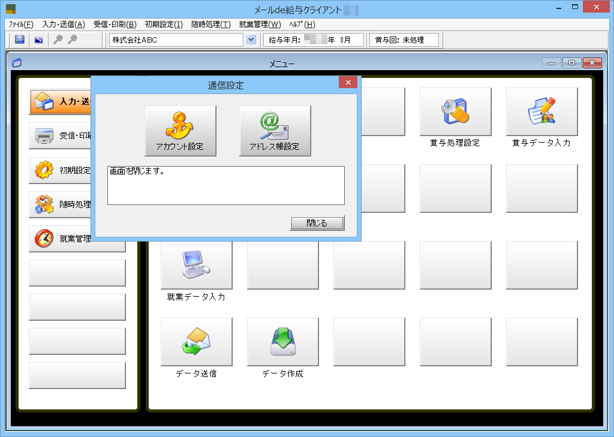Restore the メニュー child window

coord(571,63)
